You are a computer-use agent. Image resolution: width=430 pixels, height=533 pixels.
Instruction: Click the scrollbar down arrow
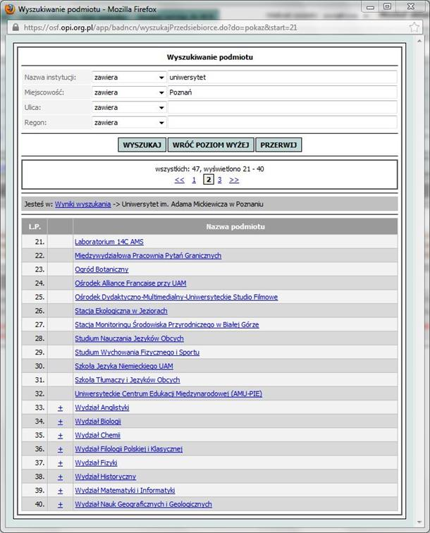click(x=419, y=522)
